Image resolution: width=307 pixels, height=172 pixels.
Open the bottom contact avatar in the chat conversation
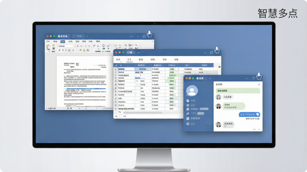(x=218, y=124)
